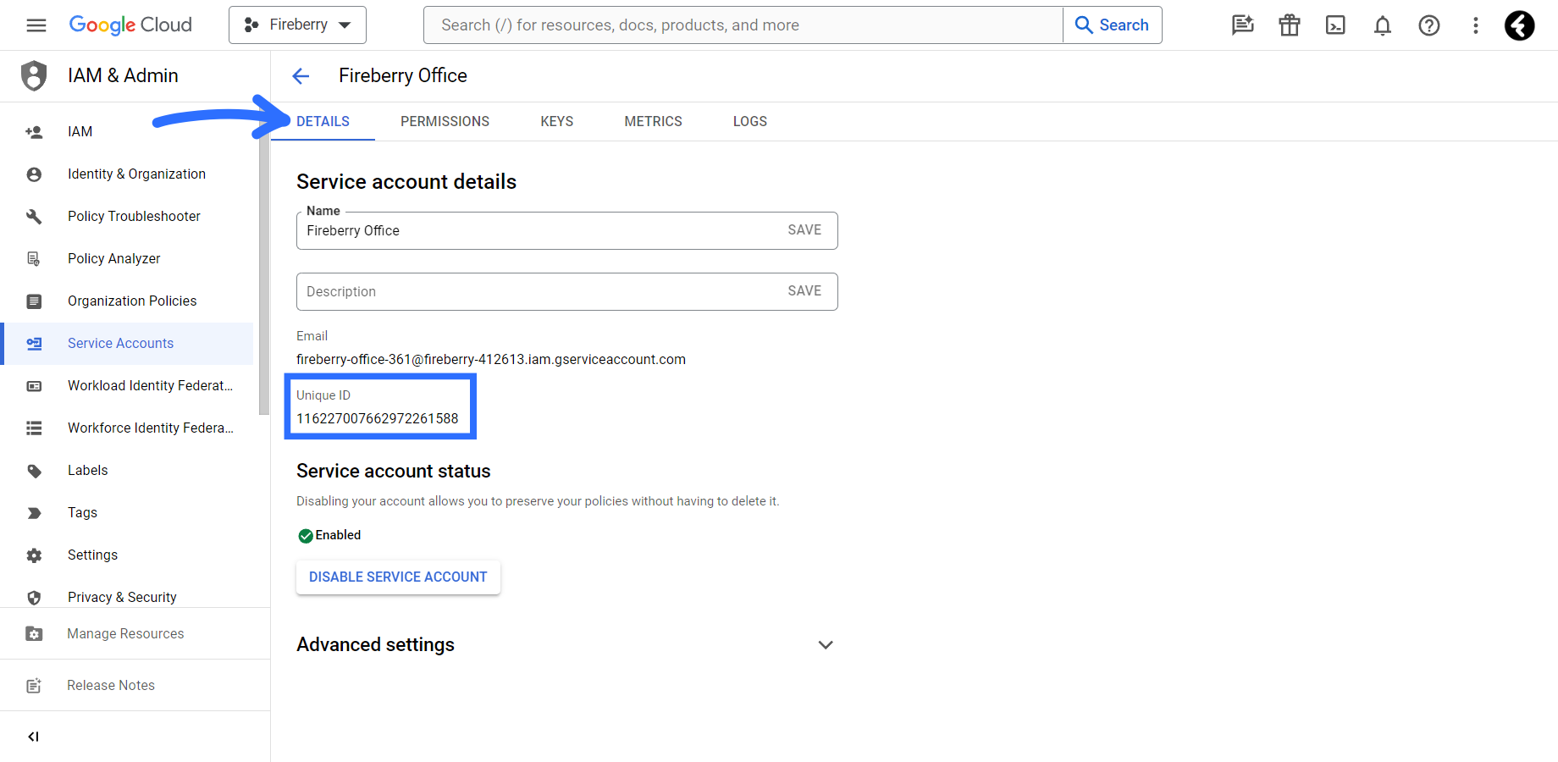Open Policy Troubleshooter
The height and width of the screenshot is (762, 1558).
(x=127, y=216)
